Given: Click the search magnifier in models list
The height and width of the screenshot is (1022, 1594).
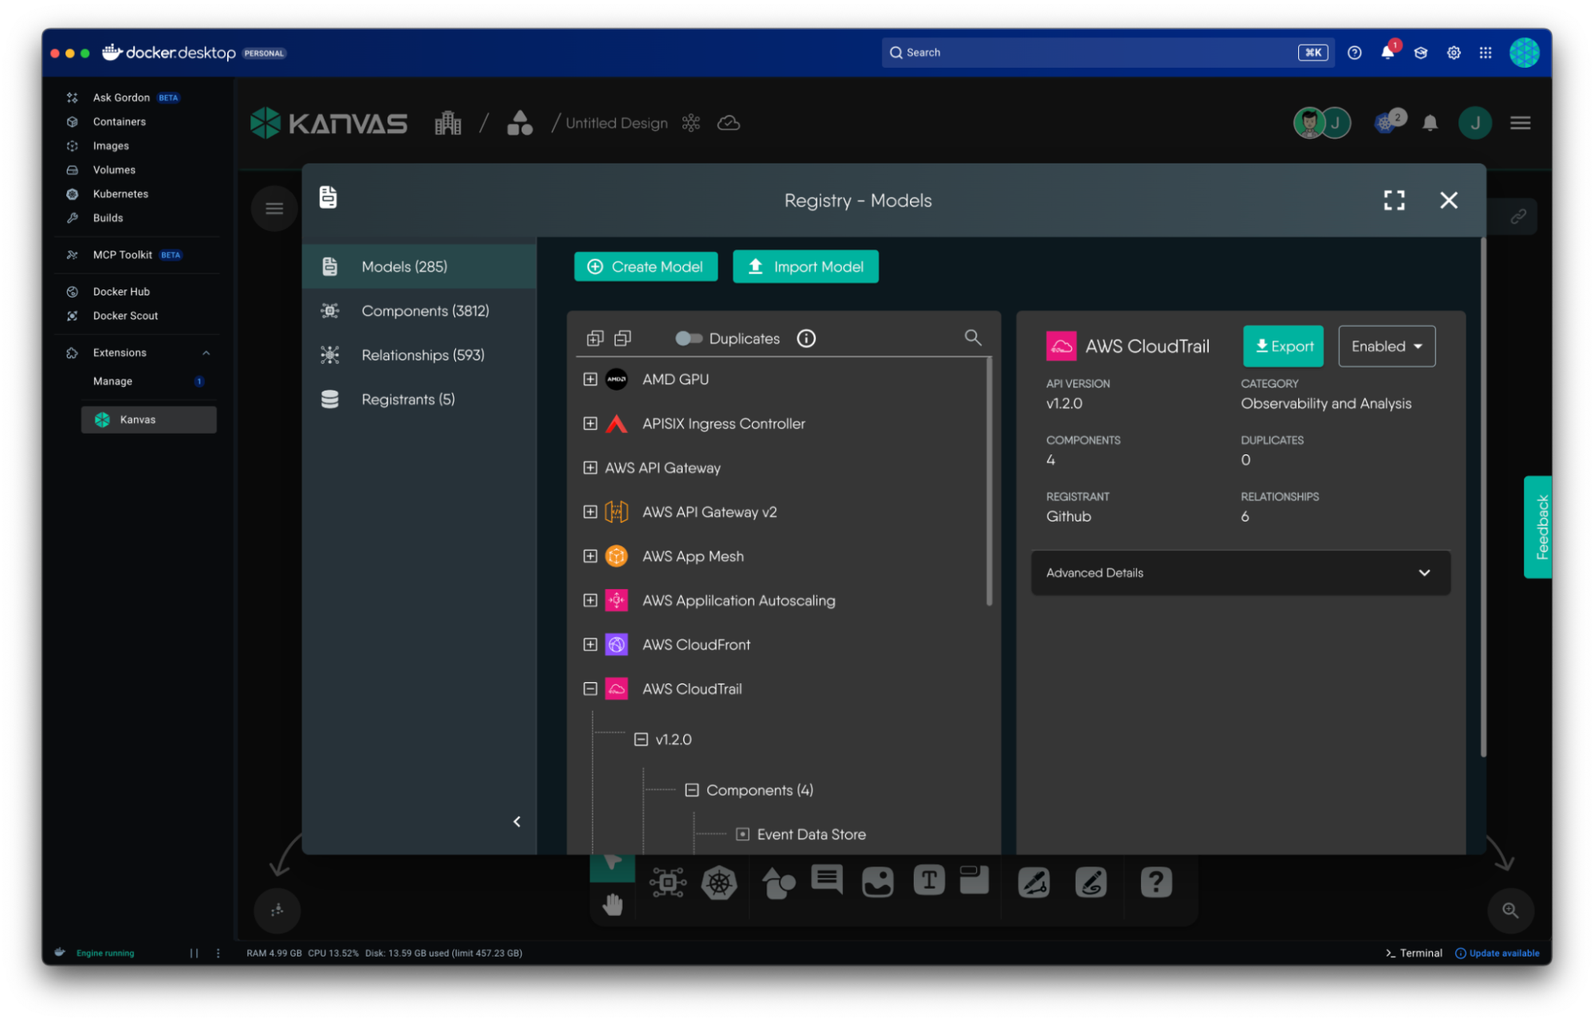Looking at the screenshot, I should [x=972, y=338].
